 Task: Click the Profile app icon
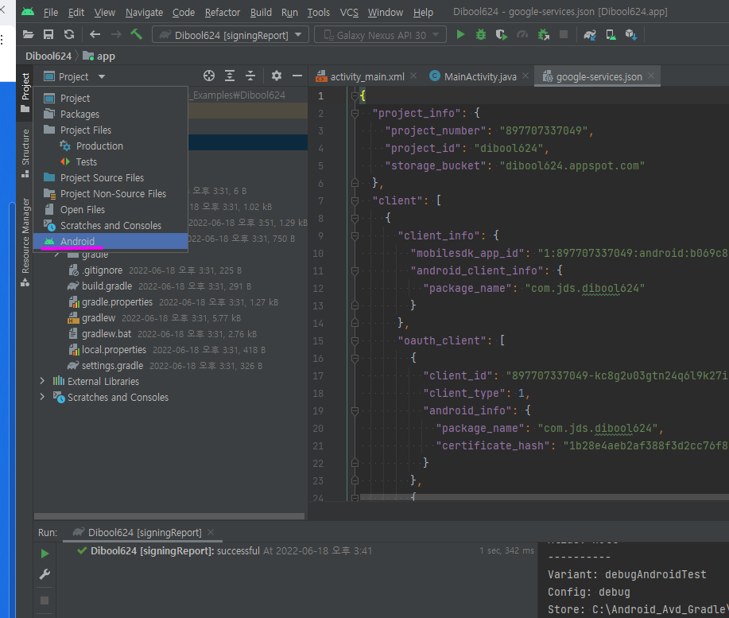point(522,35)
